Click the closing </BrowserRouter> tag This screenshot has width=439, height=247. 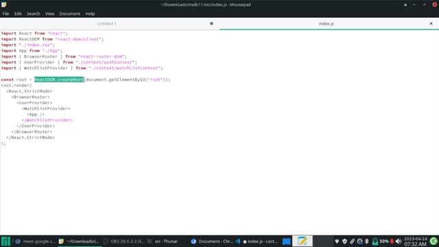pos(32,132)
